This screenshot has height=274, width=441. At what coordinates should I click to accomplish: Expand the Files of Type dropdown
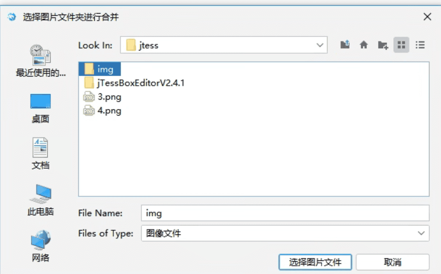click(421, 233)
